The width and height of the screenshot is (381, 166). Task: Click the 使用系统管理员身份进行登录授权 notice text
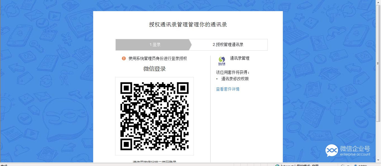[x=158, y=58]
